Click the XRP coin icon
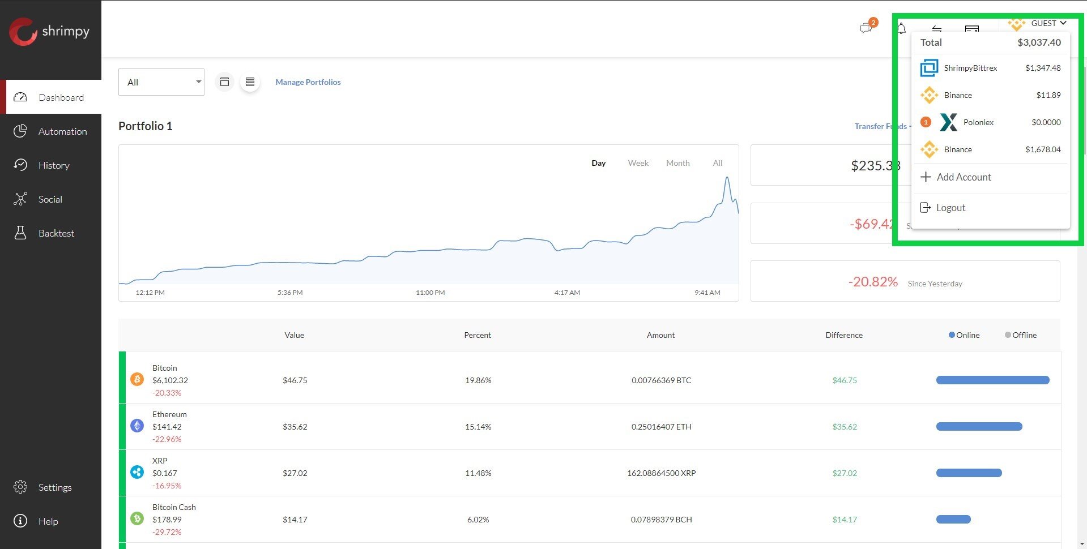This screenshot has width=1087, height=549. pyautogui.click(x=137, y=472)
